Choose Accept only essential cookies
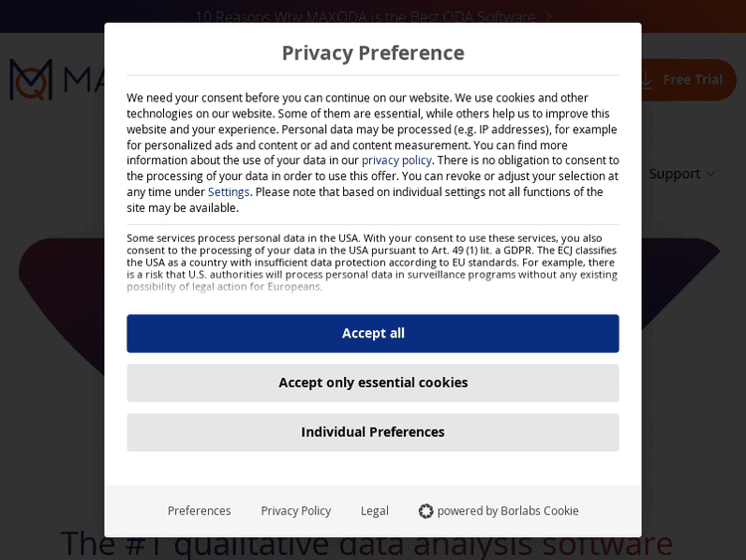This screenshot has height=560, width=746. pos(373,383)
